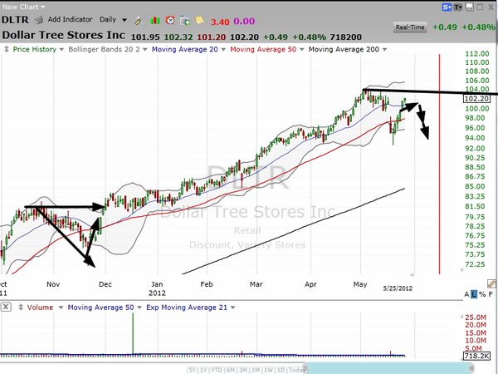Select logarithmic scale L

point(474,294)
